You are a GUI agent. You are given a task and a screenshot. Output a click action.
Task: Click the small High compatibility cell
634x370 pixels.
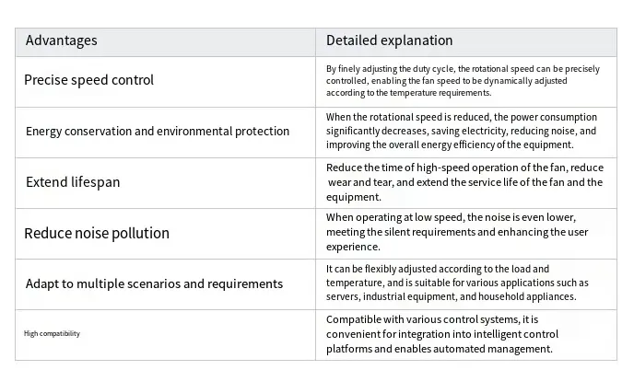tap(52, 333)
